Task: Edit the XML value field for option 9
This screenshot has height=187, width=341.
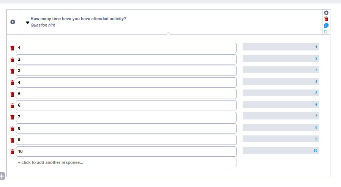Action: (281, 139)
